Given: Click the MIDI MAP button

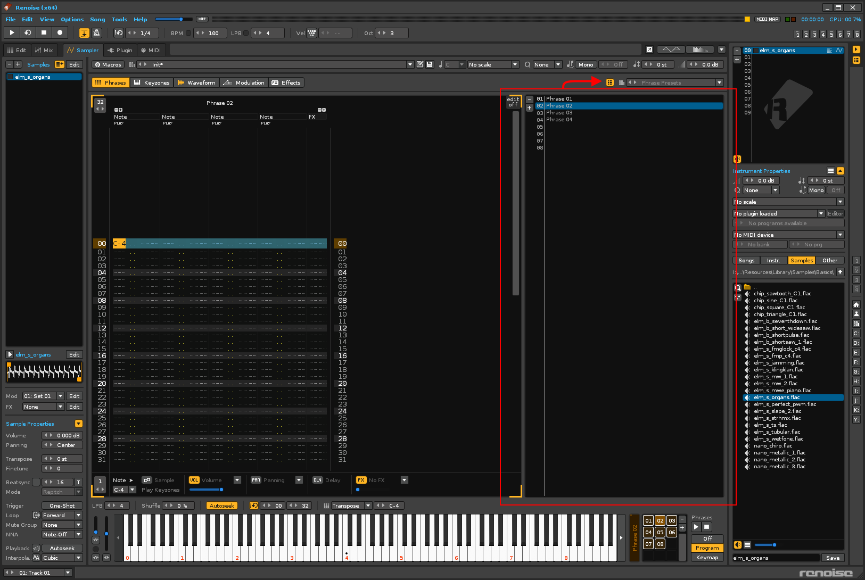Looking at the screenshot, I should [x=768, y=19].
